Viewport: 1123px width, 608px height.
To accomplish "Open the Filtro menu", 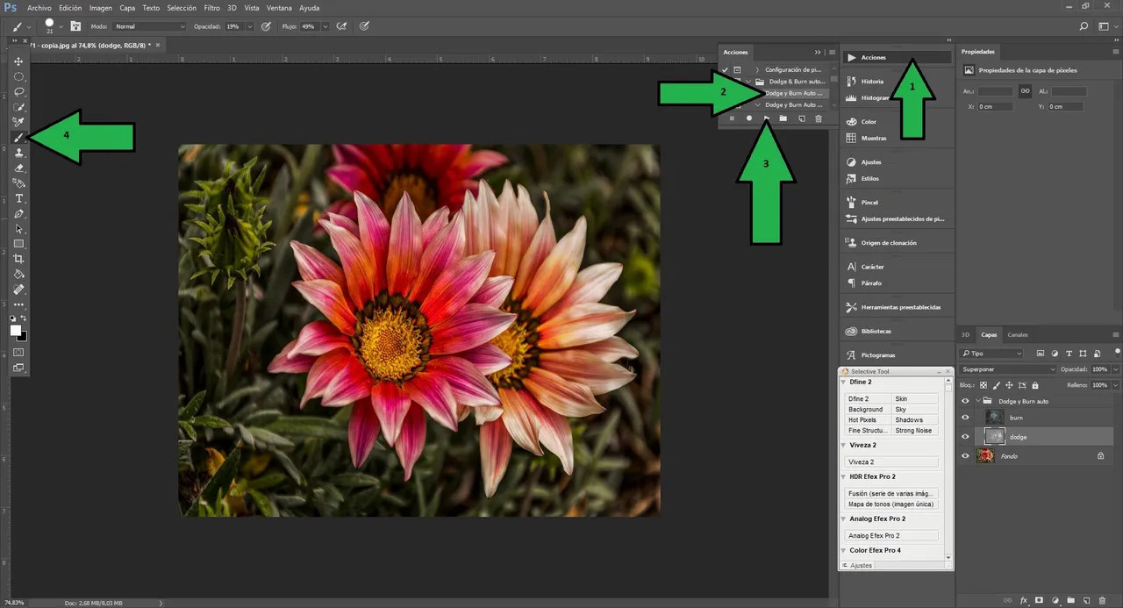I will [x=211, y=8].
